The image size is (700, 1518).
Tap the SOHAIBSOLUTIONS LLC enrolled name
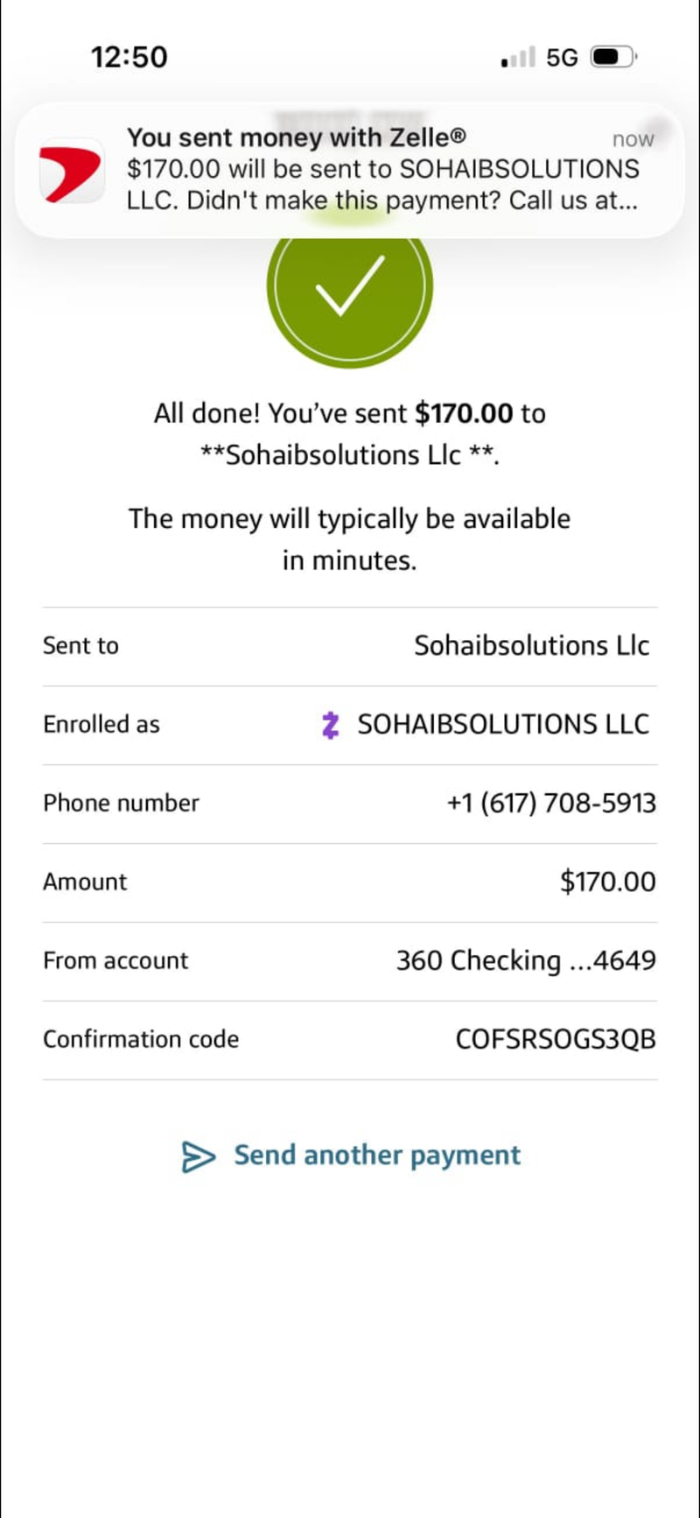click(503, 725)
